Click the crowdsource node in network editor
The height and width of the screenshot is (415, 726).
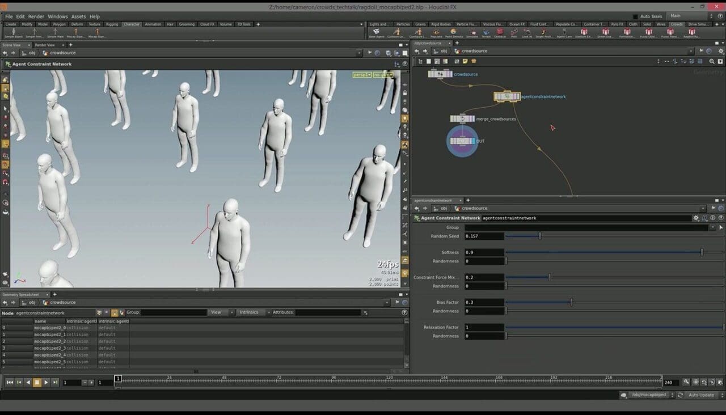click(440, 74)
